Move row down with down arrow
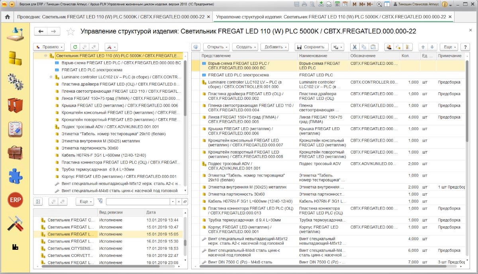Screen dimensions: 478x274 (432, 47)
